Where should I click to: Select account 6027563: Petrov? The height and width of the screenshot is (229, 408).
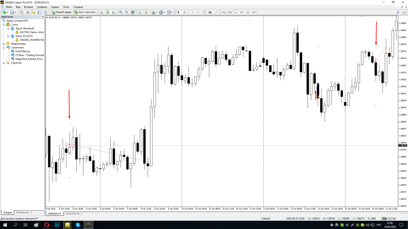point(32,32)
